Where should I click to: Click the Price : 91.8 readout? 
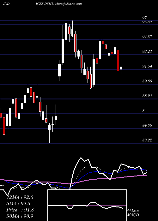20,210
